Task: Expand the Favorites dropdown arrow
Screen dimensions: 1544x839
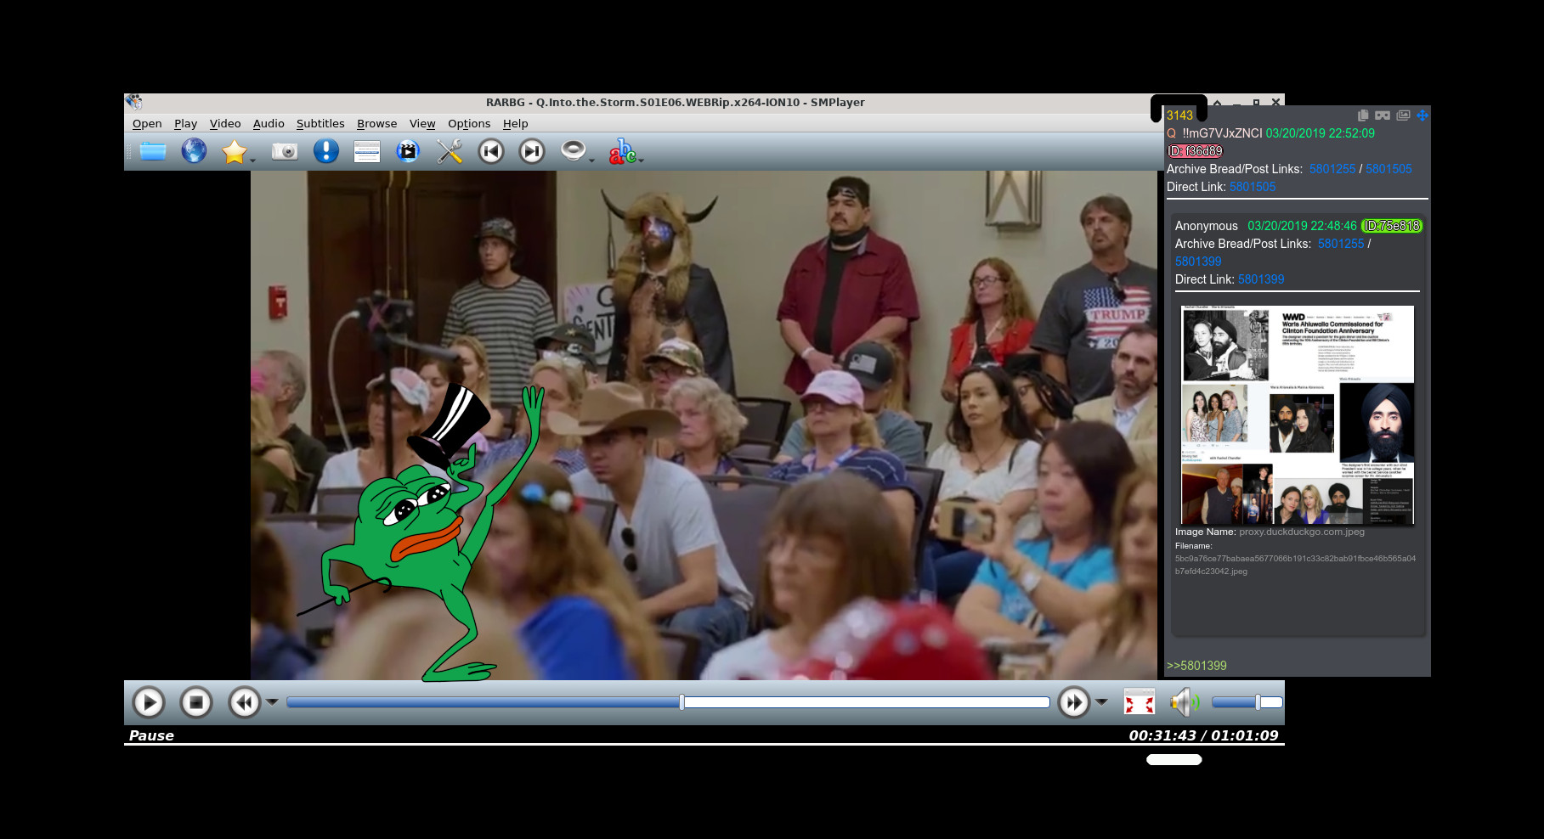Action: pos(252,160)
